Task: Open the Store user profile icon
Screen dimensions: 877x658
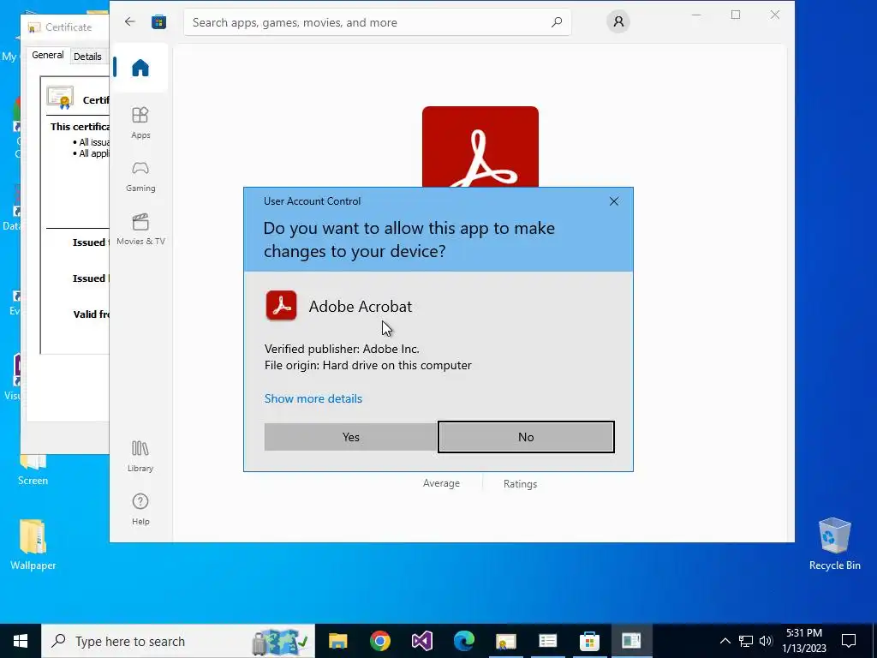Action: (618, 21)
